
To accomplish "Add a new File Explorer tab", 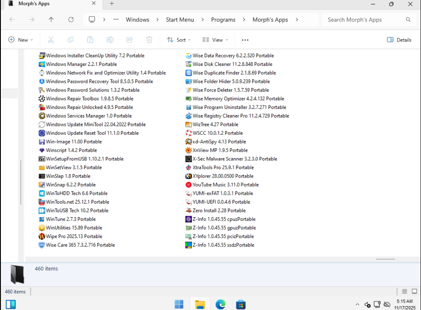I will (x=112, y=3).
